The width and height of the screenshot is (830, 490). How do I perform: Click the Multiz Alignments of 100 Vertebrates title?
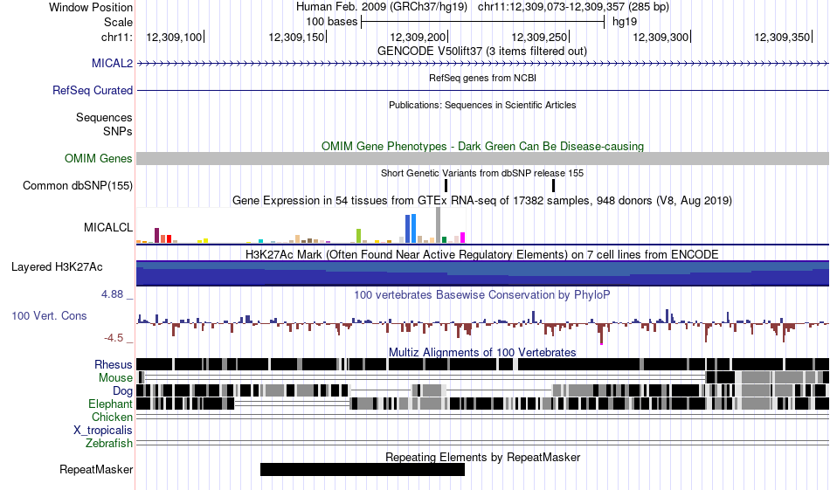tap(482, 352)
